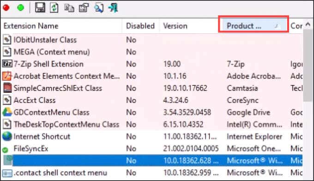The width and height of the screenshot is (314, 181).
Task: Click the GDContextMenu Google Drive icon
Action: pos(7,112)
